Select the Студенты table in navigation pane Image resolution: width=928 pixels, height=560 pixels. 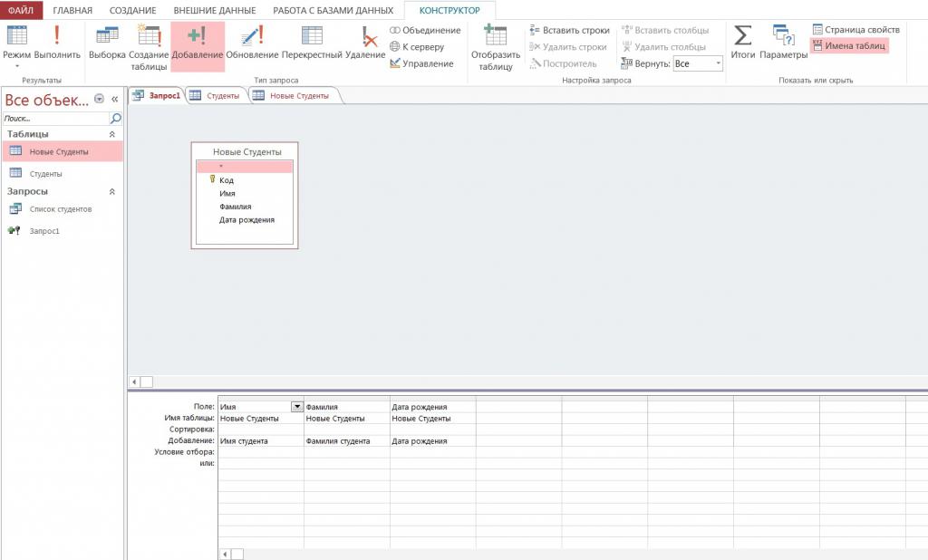click(63, 173)
